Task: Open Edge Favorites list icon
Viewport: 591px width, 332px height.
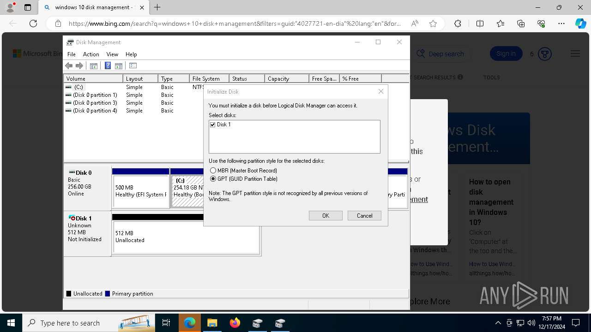Action: 501,24
